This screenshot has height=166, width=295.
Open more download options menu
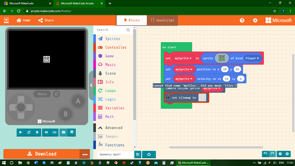85,154
